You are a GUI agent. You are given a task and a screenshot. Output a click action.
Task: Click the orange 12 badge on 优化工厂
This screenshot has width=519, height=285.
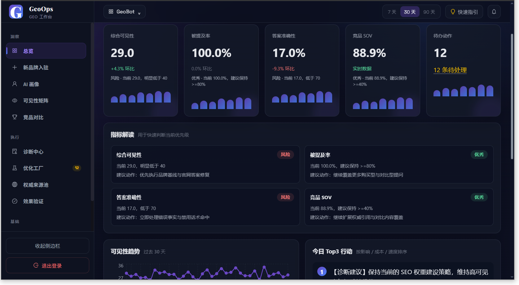[x=77, y=168]
